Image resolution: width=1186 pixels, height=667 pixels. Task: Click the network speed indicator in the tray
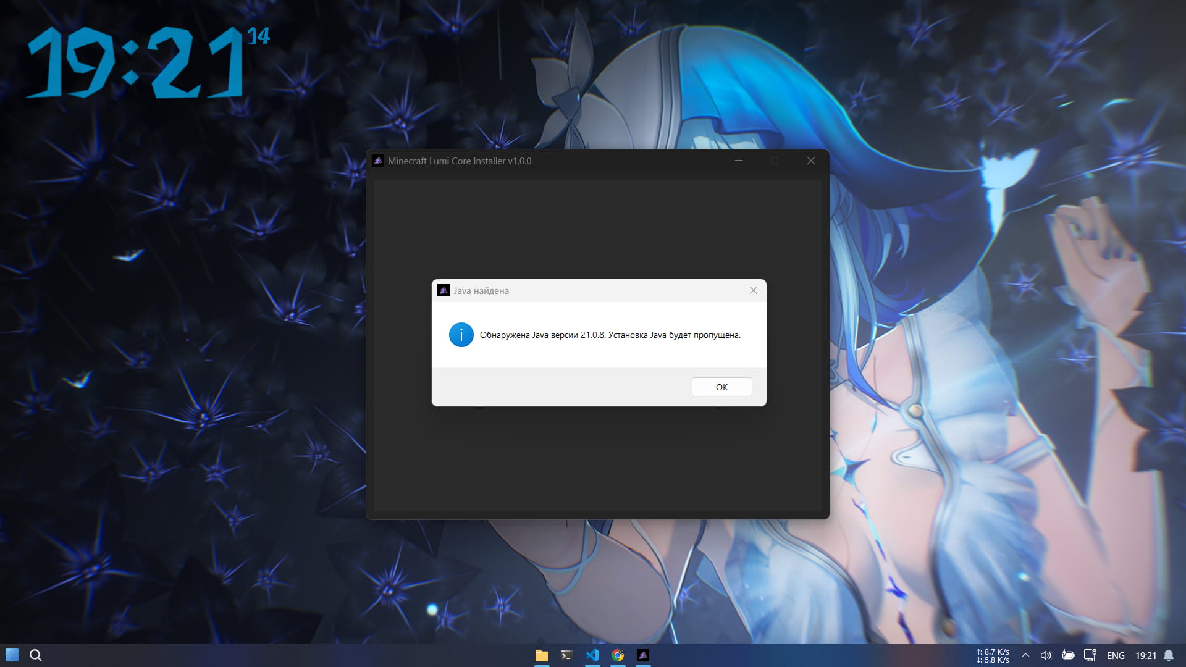click(992, 655)
